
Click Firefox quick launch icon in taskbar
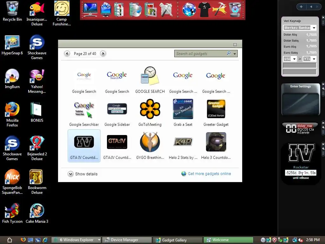tap(23, 240)
